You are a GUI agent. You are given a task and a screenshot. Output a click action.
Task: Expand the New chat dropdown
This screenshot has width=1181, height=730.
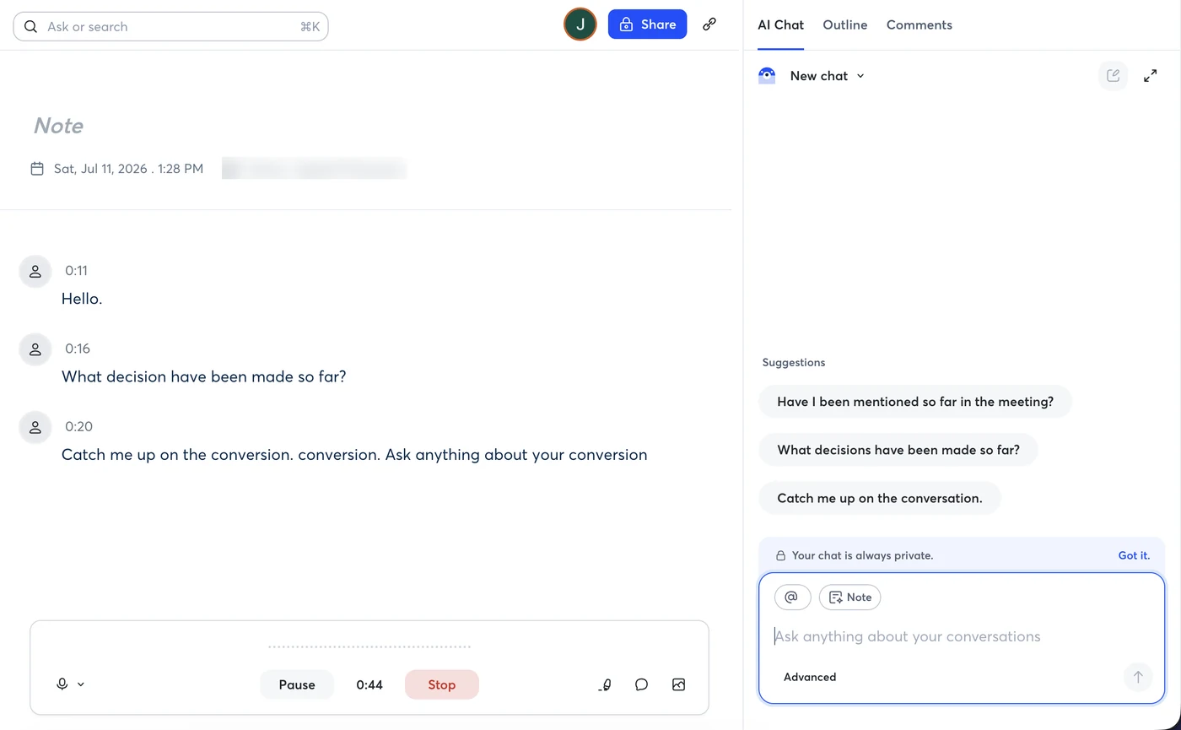click(x=827, y=76)
